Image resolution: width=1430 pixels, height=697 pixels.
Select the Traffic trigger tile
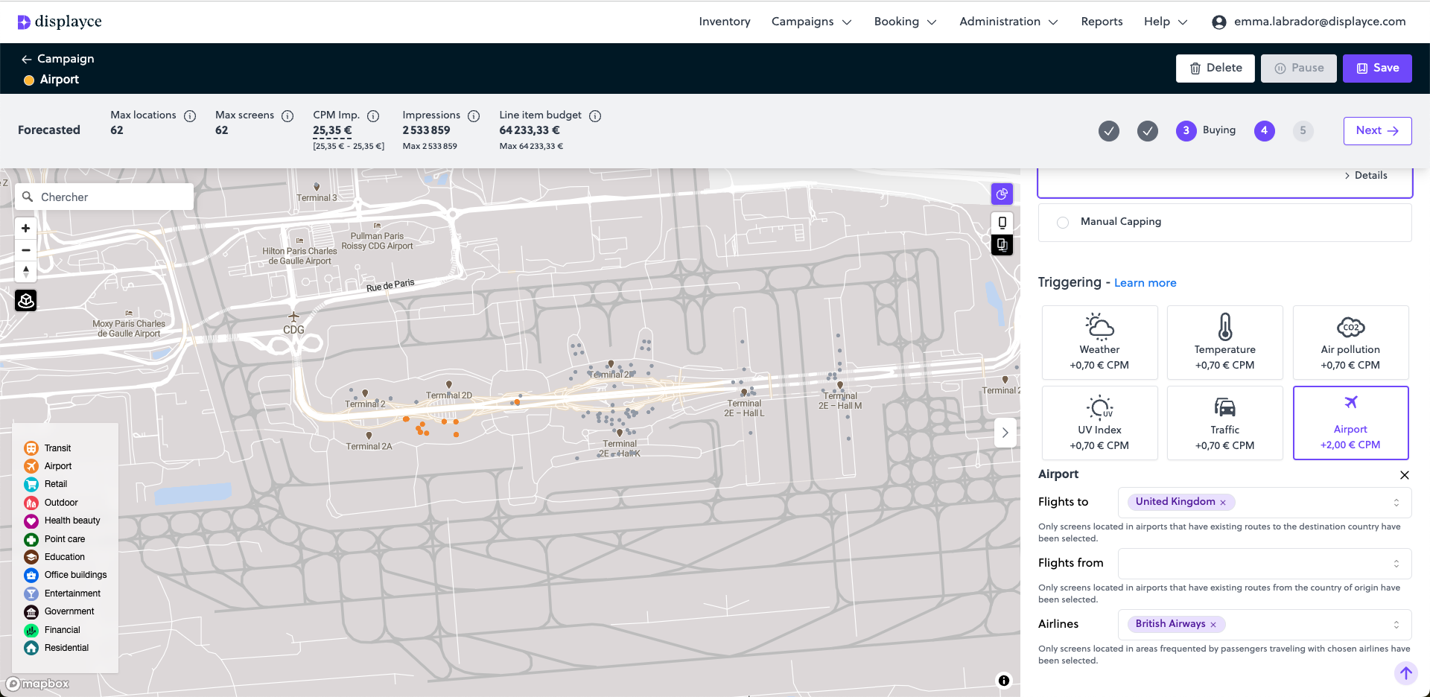click(x=1224, y=423)
